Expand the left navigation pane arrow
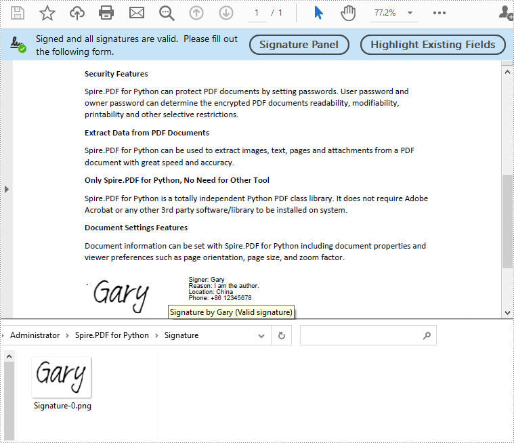Screen dimensions: 514x443 click(7, 189)
